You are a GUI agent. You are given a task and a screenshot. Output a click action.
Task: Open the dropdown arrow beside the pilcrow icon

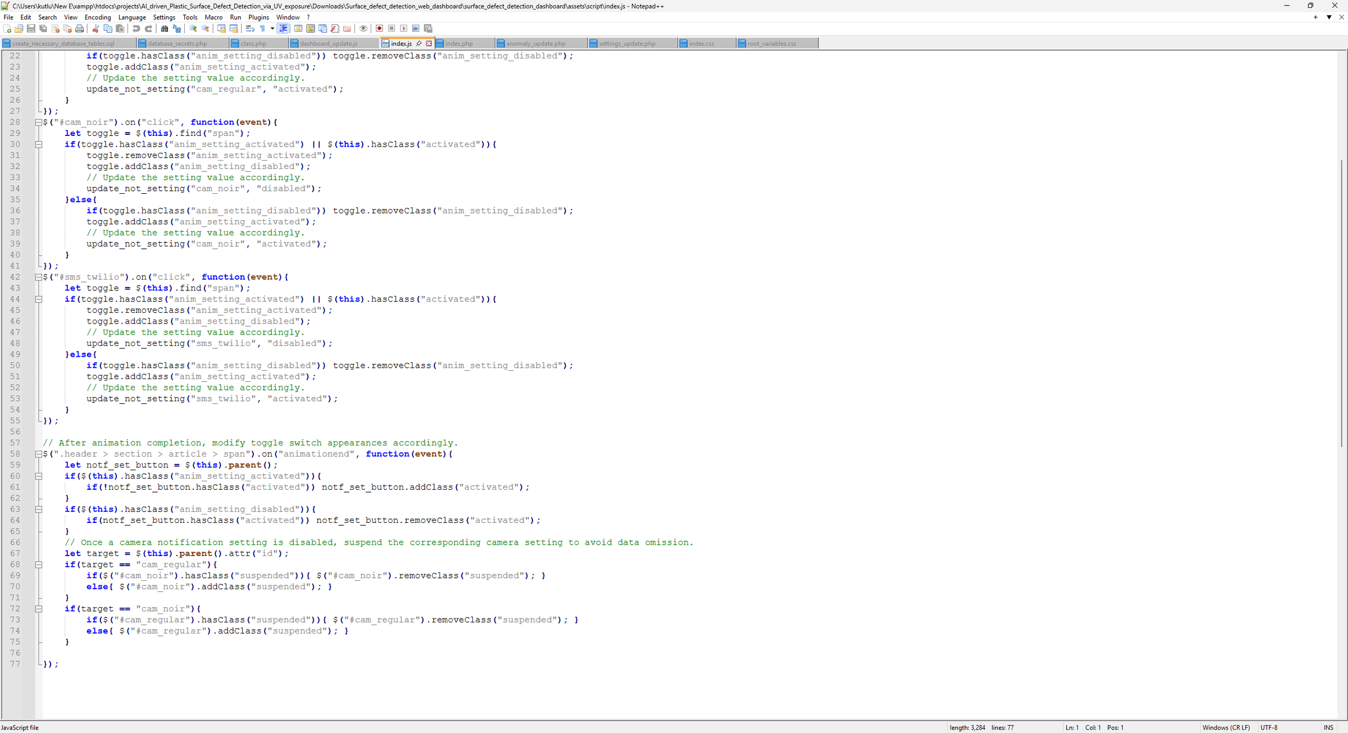272,29
